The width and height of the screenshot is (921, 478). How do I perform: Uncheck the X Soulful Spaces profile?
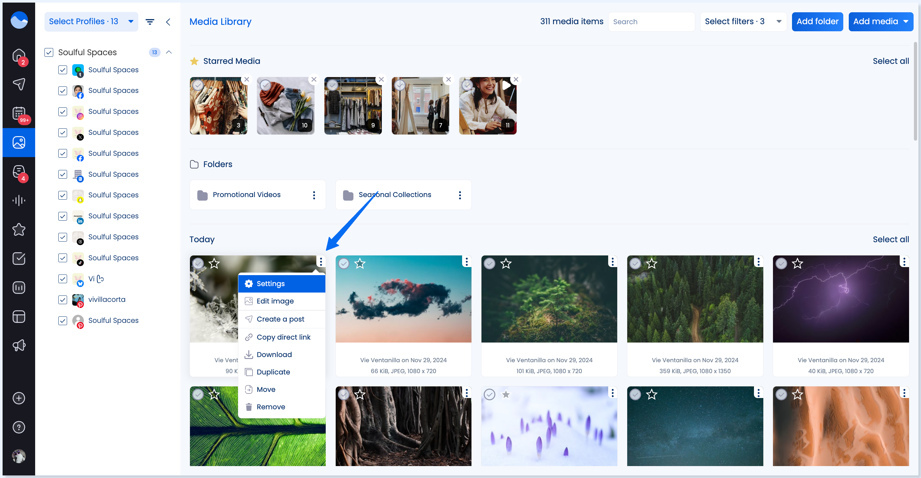tap(63, 133)
